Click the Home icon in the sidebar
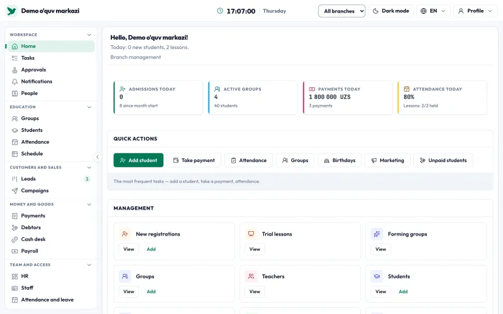Image resolution: width=503 pixels, height=314 pixels. [14, 46]
